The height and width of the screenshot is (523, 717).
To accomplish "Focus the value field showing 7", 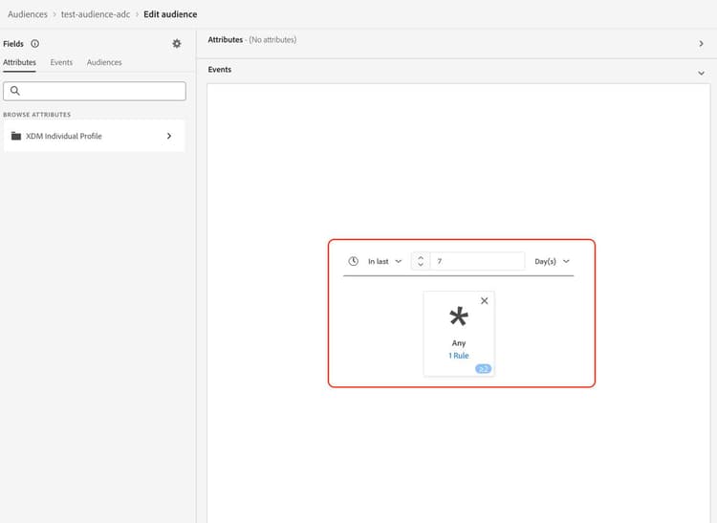I will tap(477, 261).
